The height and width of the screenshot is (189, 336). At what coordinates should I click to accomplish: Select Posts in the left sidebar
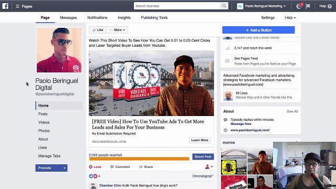(x=43, y=114)
